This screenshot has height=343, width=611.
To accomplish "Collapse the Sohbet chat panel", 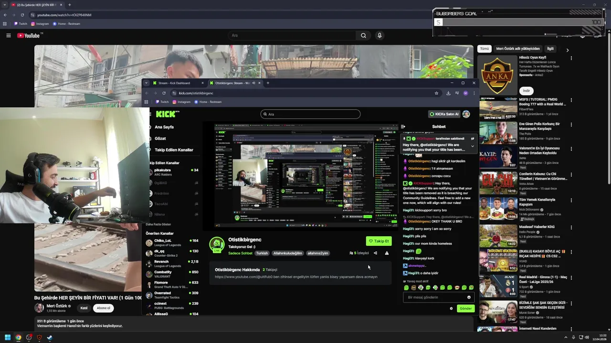I will click(403, 127).
